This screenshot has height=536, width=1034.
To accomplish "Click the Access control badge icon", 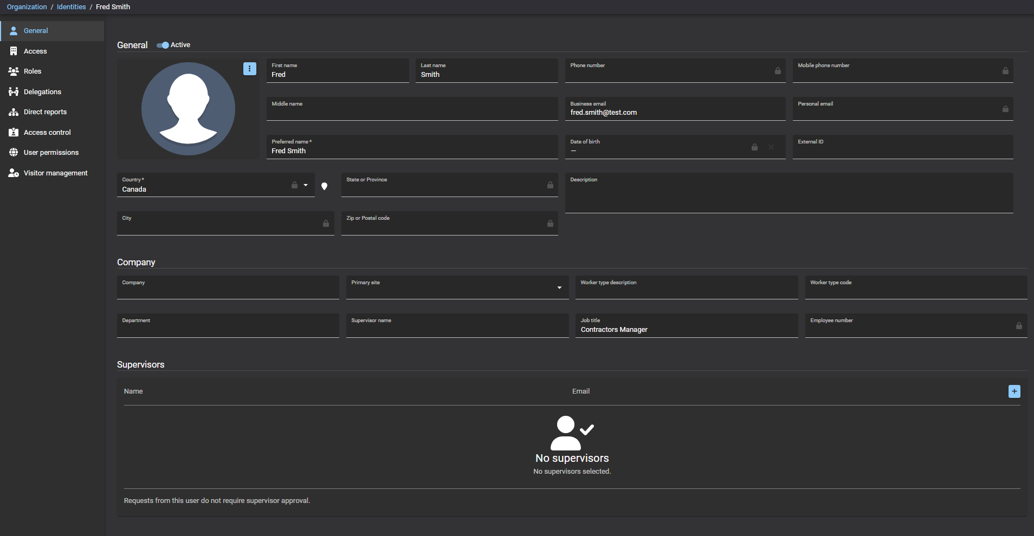I will click(14, 132).
